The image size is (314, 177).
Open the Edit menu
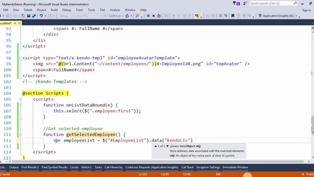(x=5, y=10)
